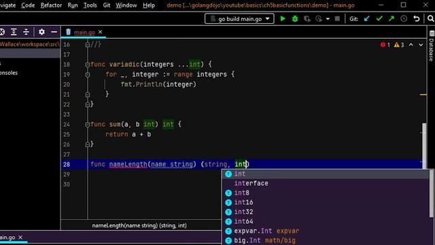Choose 'int64' completion suggestion
This screenshot has height=245, width=435.
coord(326,221)
